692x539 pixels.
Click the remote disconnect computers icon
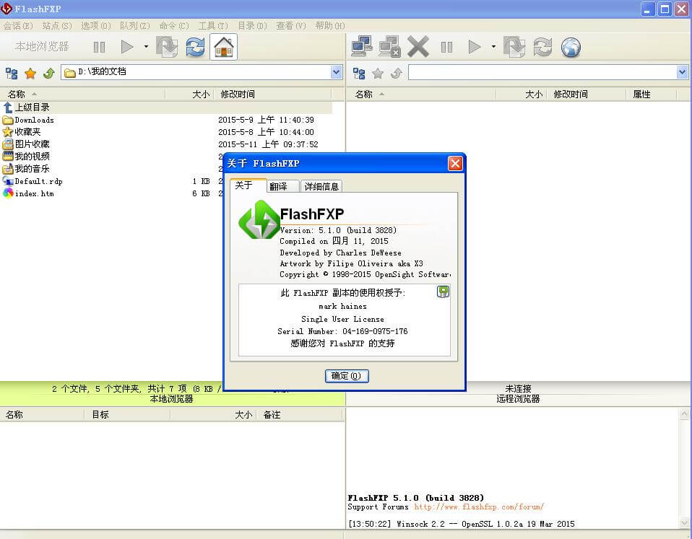click(x=389, y=47)
